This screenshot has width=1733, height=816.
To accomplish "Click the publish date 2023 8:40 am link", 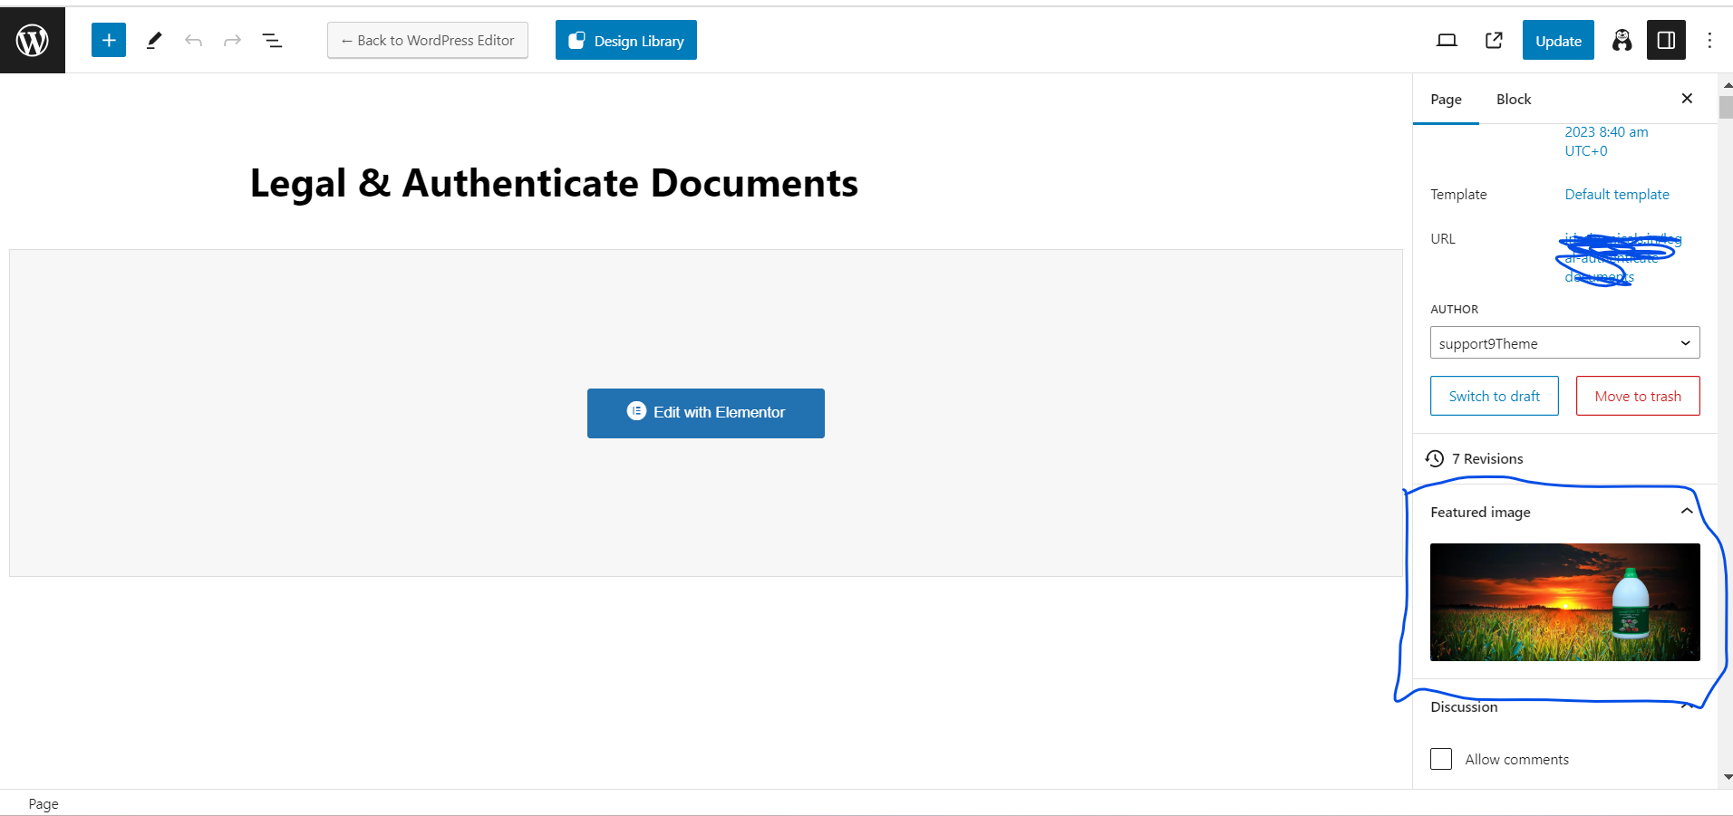I will [1606, 141].
